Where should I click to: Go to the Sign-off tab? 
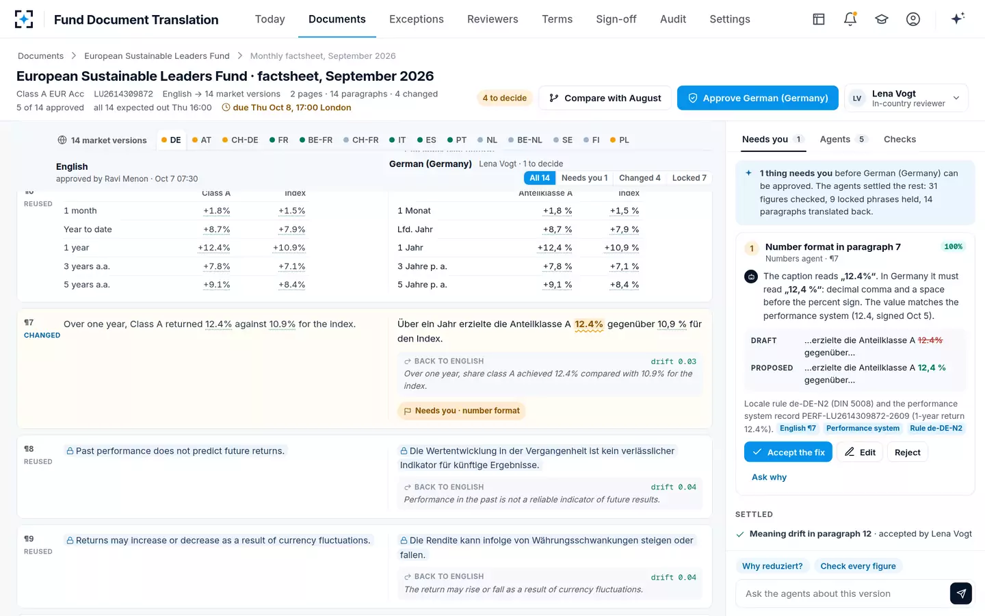[616, 19]
